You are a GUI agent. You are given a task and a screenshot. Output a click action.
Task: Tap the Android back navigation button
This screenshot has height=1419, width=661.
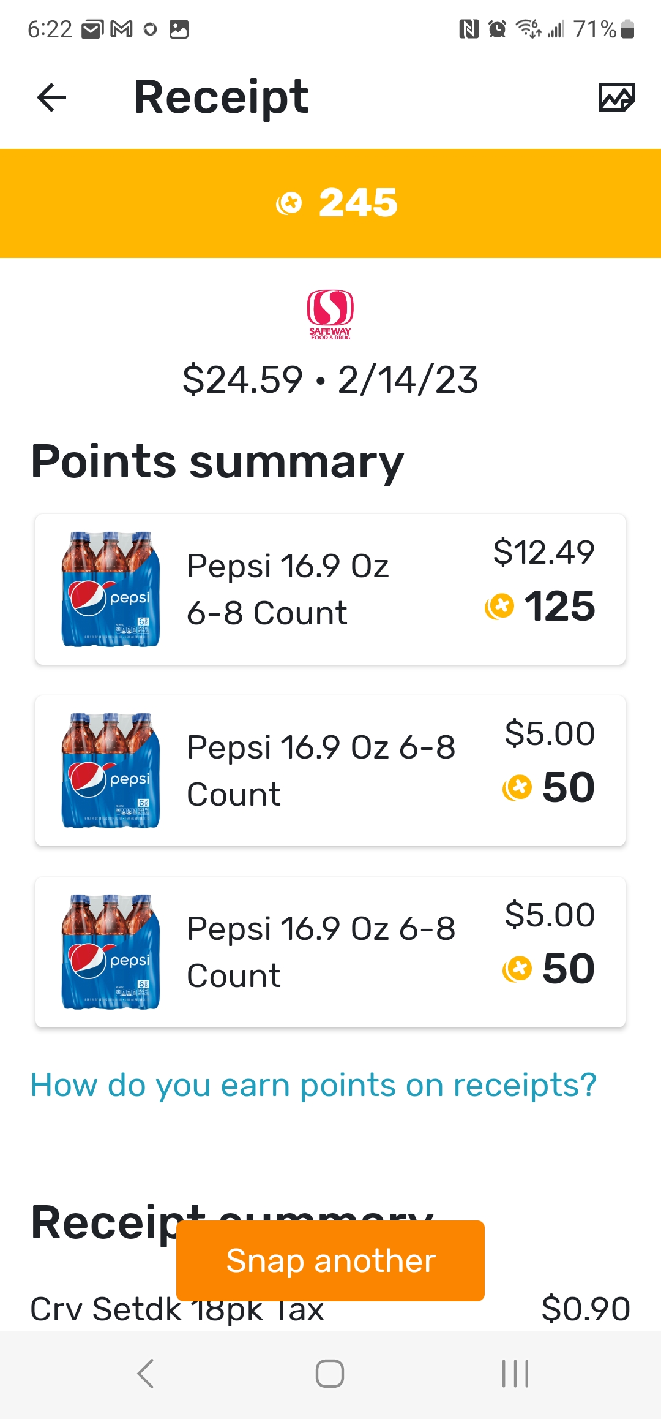coord(146,1374)
